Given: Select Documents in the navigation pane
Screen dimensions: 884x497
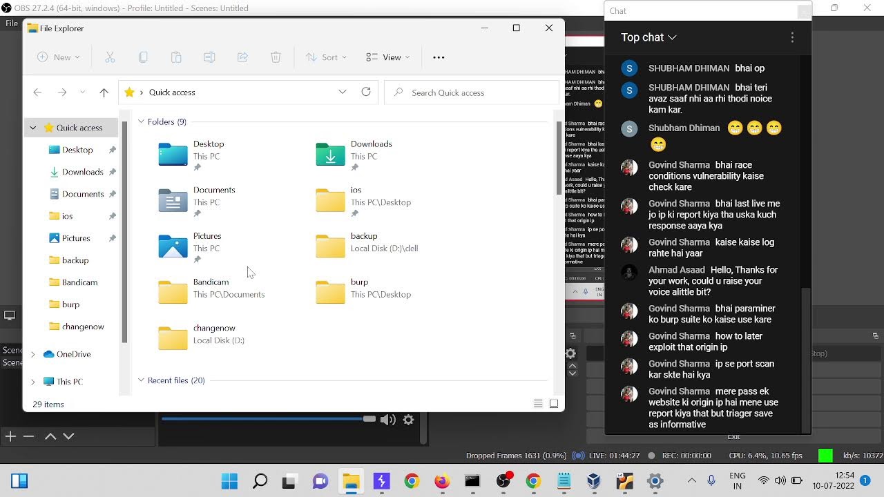Looking at the screenshot, I should tap(81, 194).
